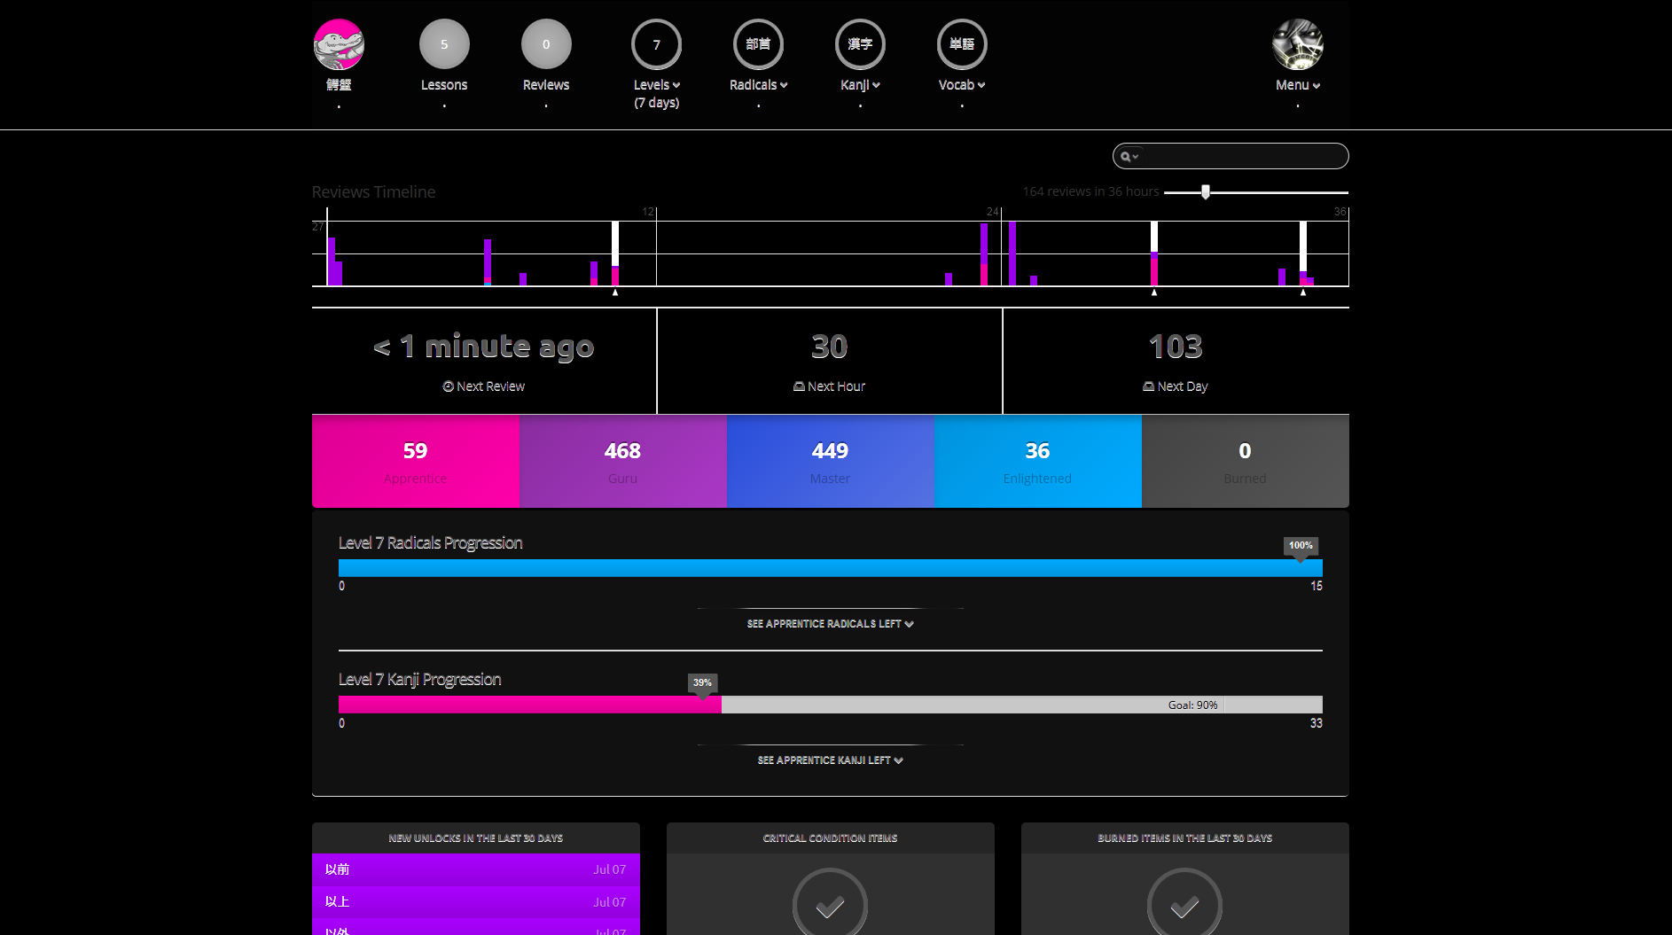
Task: Select the Guru count of 468
Action: pos(621,461)
